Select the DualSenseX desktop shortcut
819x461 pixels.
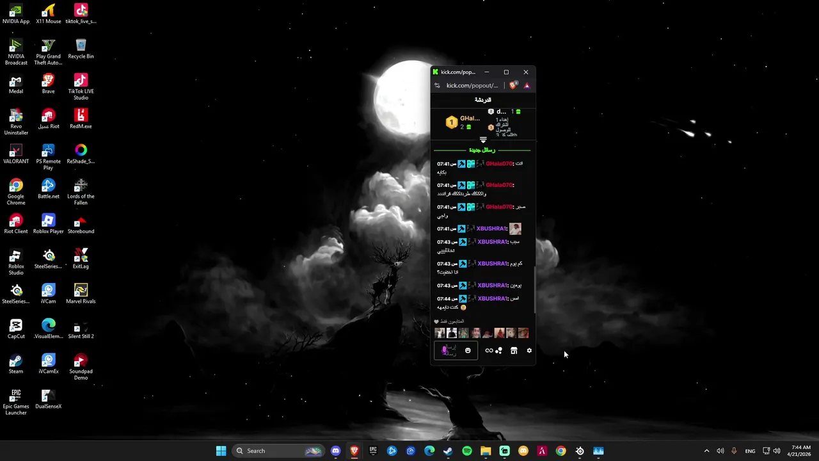pos(49,399)
